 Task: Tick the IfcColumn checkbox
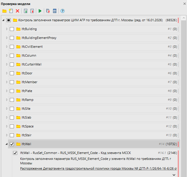[x=12, y=55]
